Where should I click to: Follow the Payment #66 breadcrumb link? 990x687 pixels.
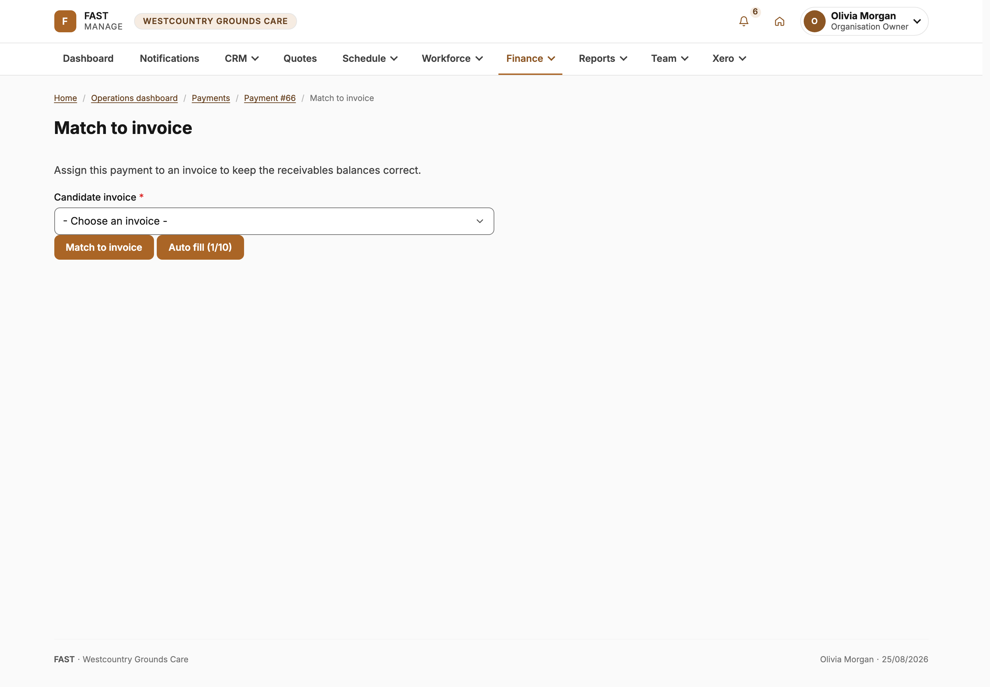coord(270,98)
